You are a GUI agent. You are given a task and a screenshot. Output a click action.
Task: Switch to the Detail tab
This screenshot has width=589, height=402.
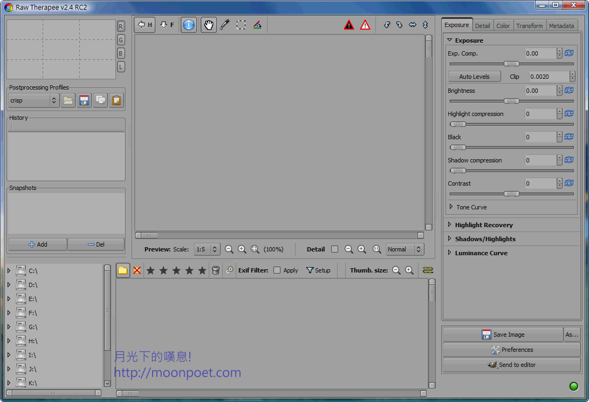(482, 25)
